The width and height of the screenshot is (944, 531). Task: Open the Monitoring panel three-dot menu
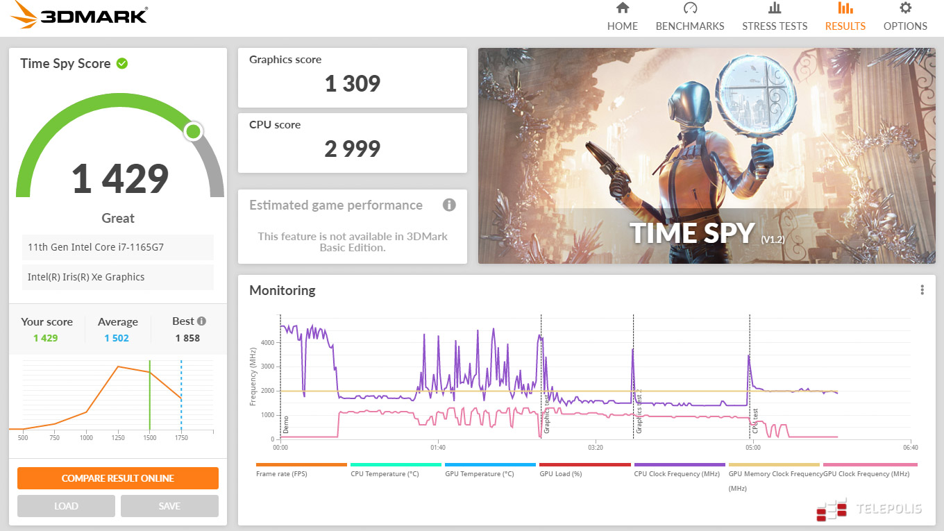(x=922, y=290)
